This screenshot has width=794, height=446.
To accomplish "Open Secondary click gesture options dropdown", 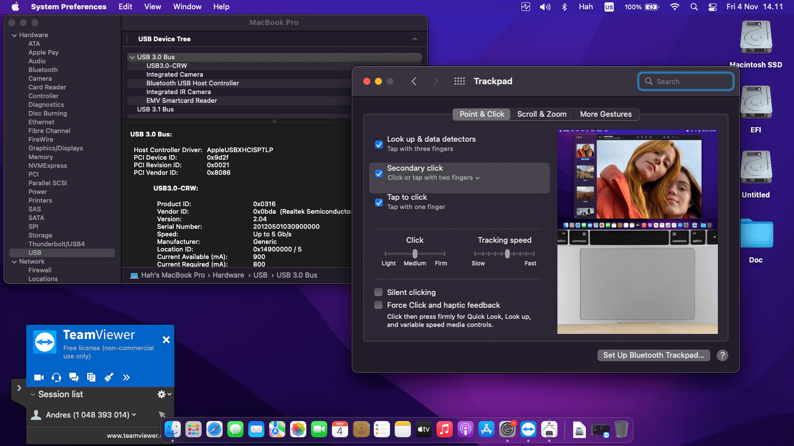I will (434, 178).
